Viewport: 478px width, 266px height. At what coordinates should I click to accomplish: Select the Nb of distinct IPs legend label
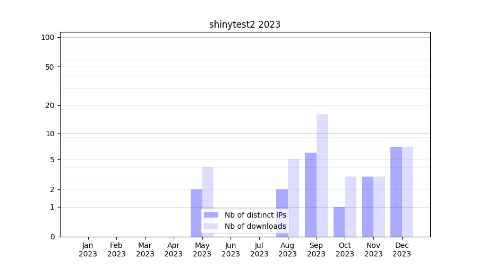tap(255, 215)
